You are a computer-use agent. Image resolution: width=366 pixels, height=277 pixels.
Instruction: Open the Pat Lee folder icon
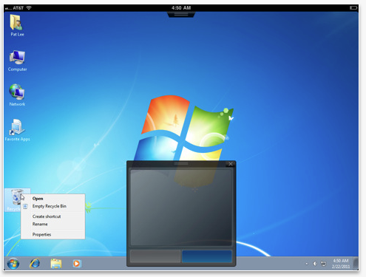(x=17, y=25)
